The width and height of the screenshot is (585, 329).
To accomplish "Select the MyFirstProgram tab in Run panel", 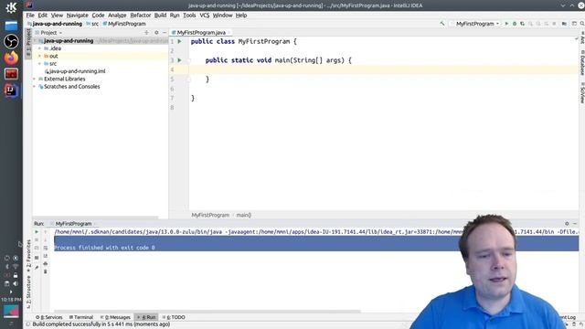I will (x=73, y=223).
